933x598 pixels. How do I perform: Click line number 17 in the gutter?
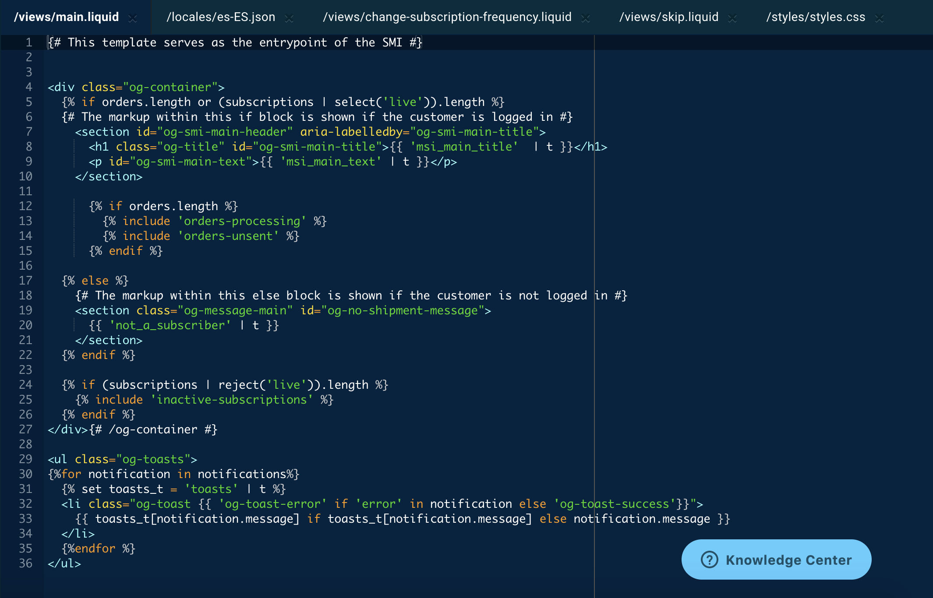pos(25,281)
